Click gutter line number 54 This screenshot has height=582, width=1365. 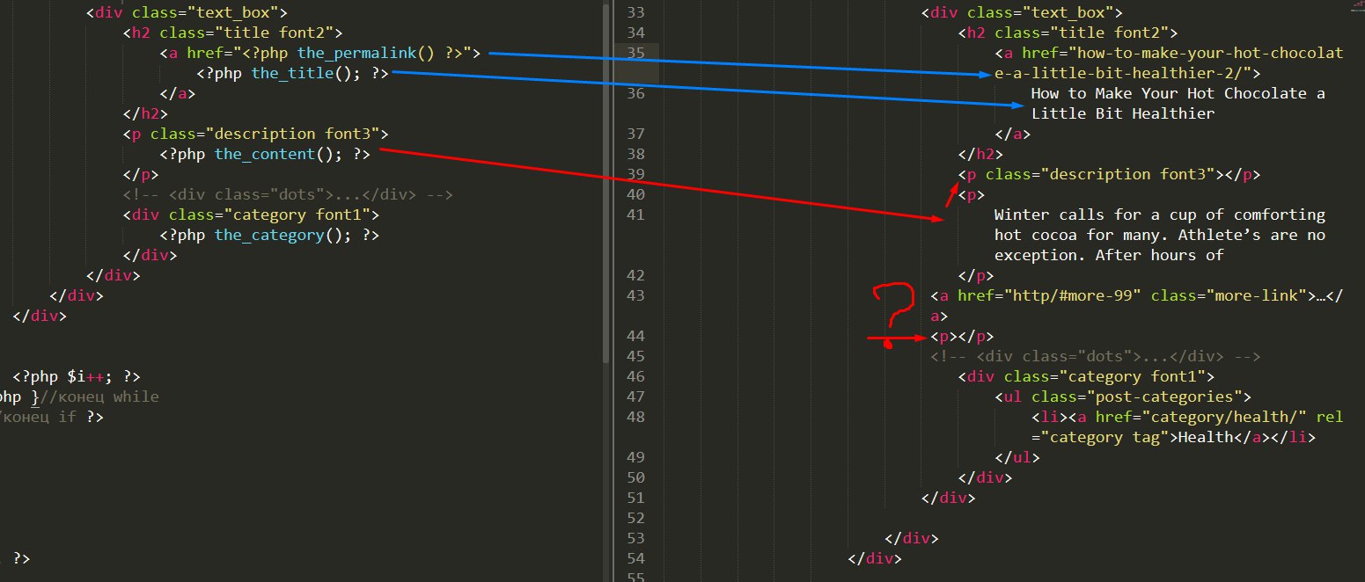635,558
